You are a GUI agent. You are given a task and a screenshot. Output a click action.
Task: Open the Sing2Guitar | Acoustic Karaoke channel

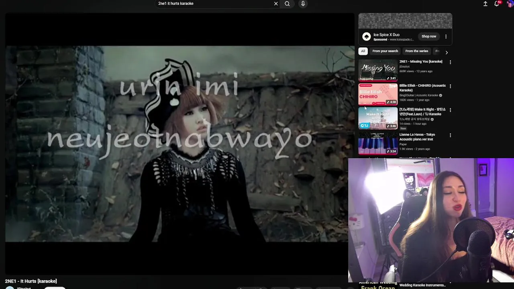point(418,96)
